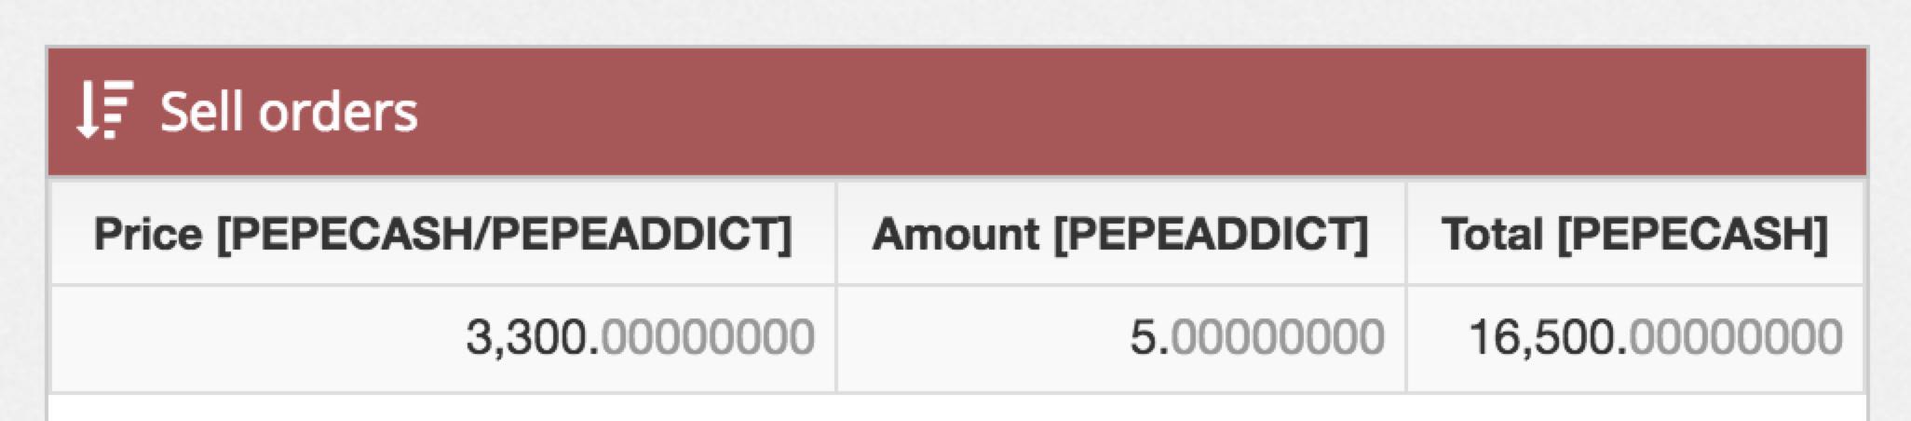Click the 16,500 integer part of the total
The width and height of the screenshot is (1911, 421).
1544,338
